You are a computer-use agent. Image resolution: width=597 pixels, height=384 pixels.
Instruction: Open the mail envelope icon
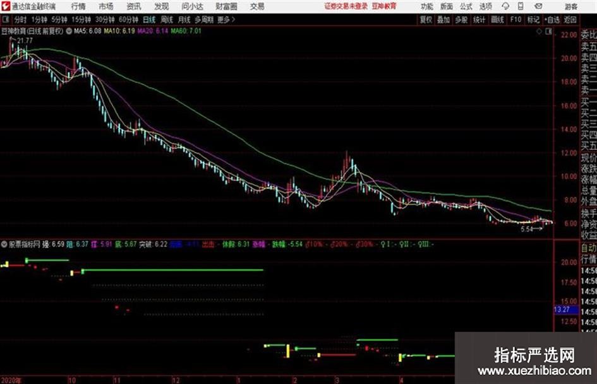(538, 6)
